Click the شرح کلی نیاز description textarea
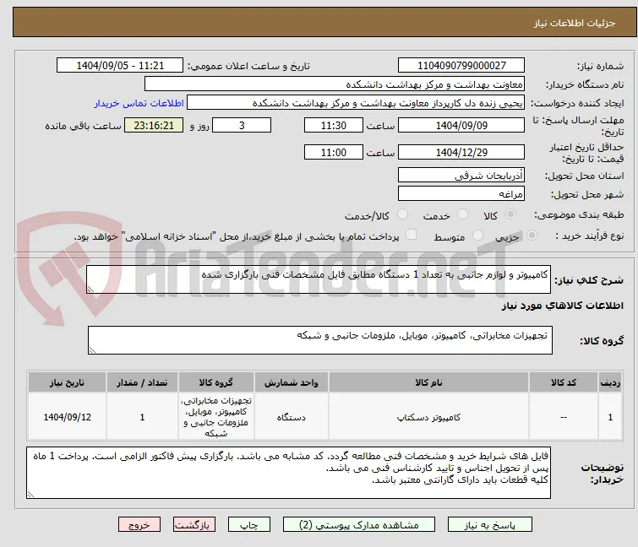Viewport: 638px width, 547px height. click(x=319, y=279)
